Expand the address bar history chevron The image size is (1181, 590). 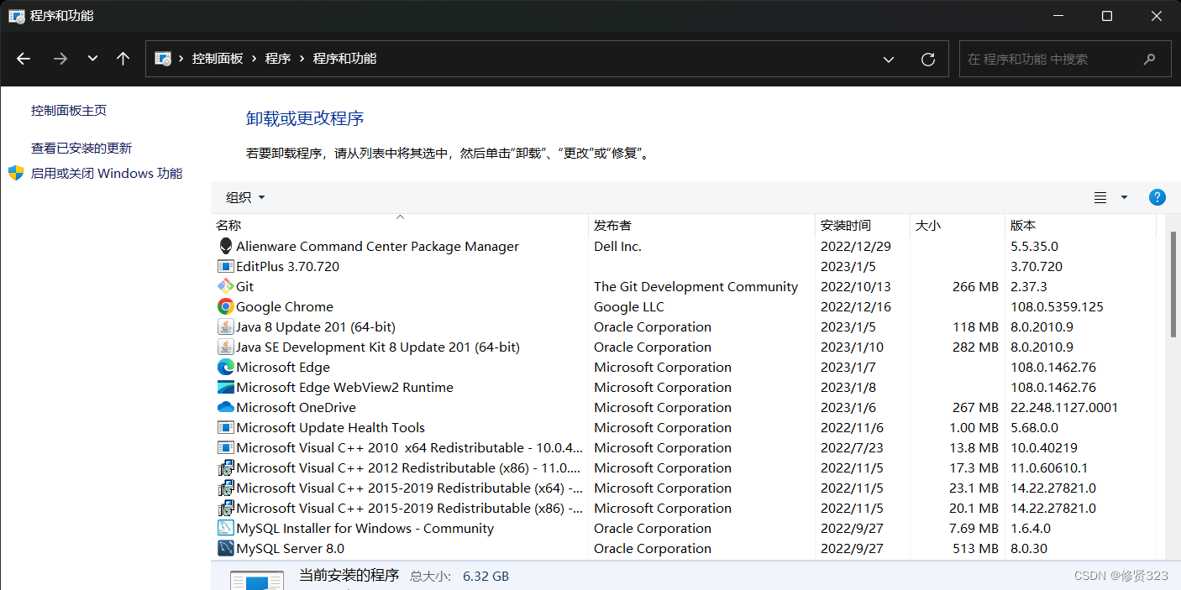[889, 59]
